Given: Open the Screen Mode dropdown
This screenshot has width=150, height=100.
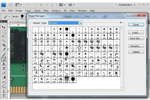Looking at the screenshot, I should (71, 5).
